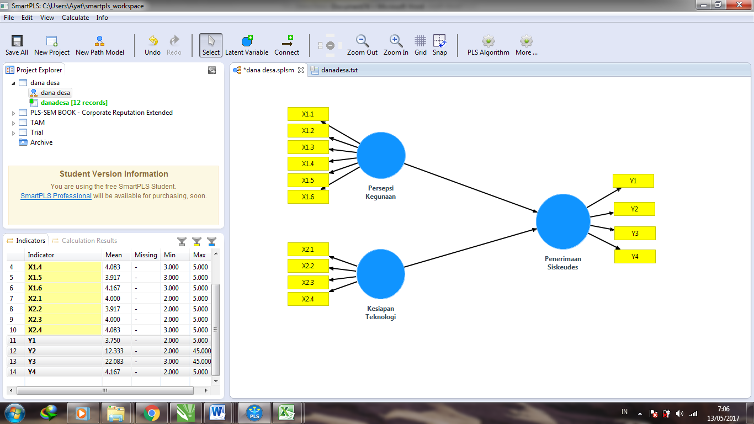The image size is (754, 424).
Task: Click the New Path Model icon
Action: (x=99, y=41)
